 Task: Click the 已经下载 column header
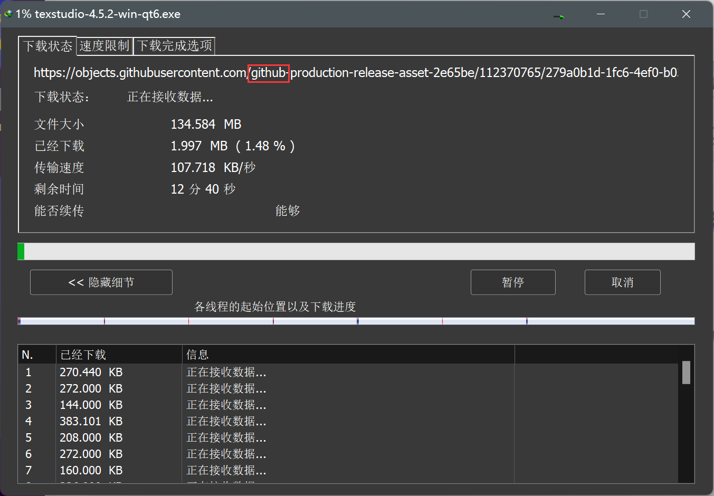pos(119,355)
